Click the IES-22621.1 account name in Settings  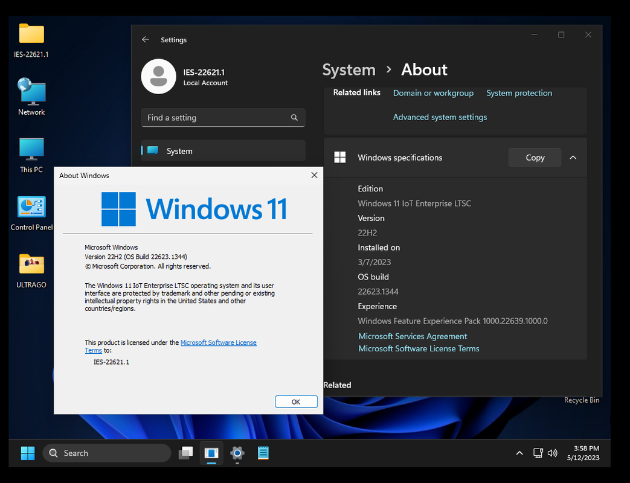click(204, 72)
